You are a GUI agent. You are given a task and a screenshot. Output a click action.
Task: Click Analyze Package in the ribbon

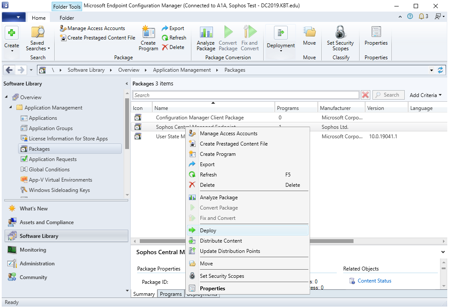(206, 38)
